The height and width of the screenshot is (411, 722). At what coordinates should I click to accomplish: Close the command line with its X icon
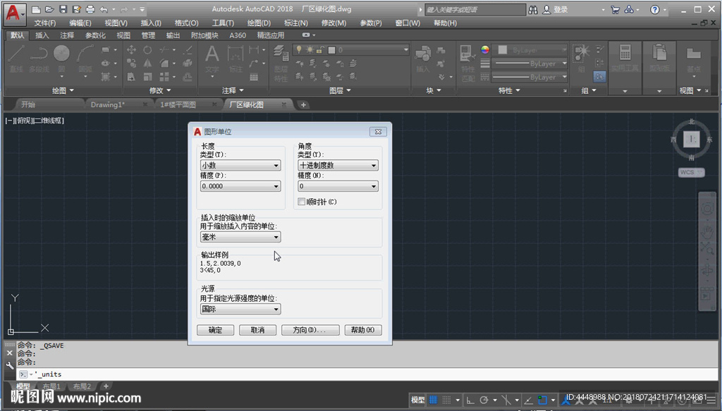10,353
